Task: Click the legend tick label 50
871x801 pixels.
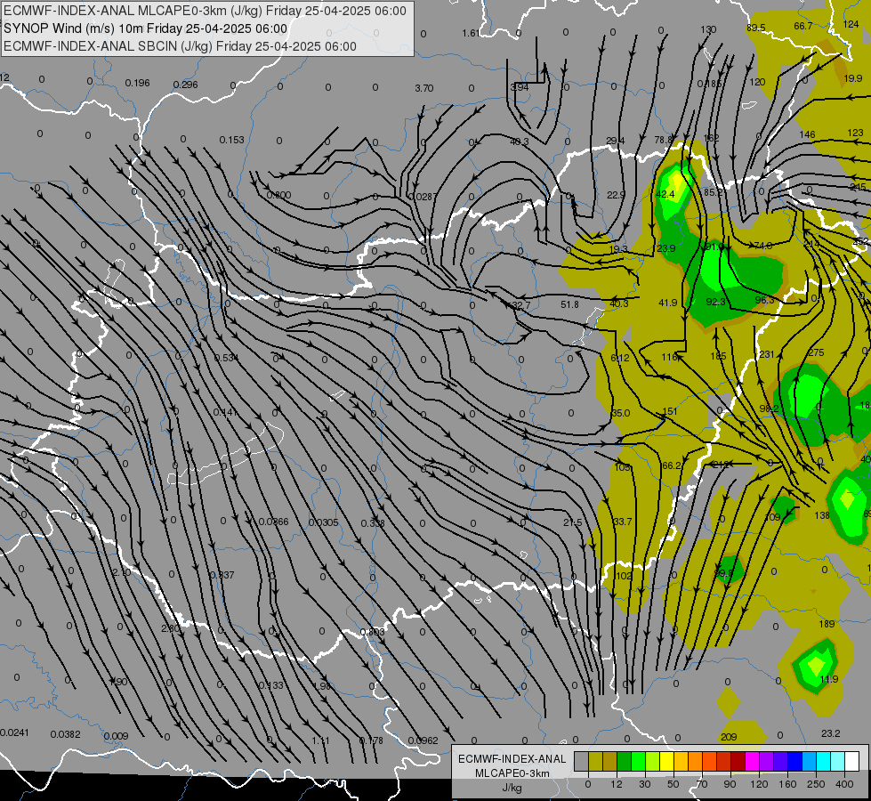Action: (x=673, y=784)
